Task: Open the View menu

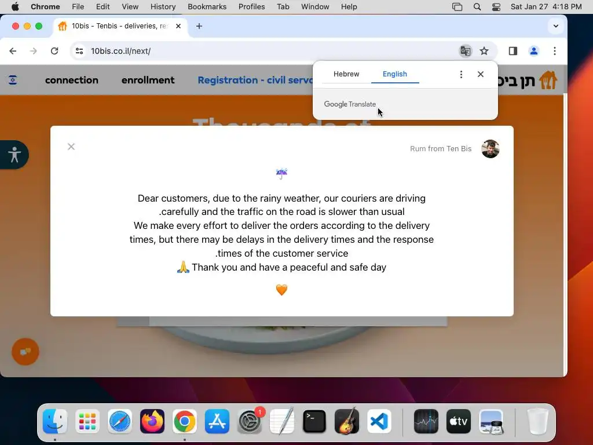Action: (x=130, y=6)
